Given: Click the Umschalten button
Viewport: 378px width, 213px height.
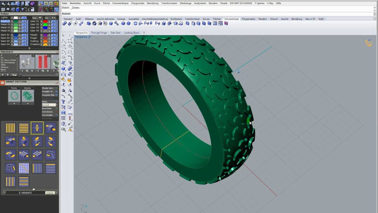Looking at the screenshot, I should [50, 115].
